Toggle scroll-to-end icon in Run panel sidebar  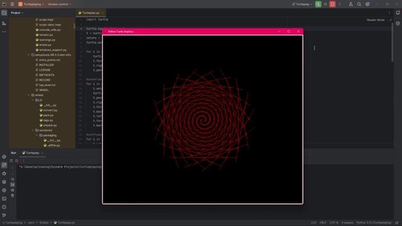tap(13, 185)
